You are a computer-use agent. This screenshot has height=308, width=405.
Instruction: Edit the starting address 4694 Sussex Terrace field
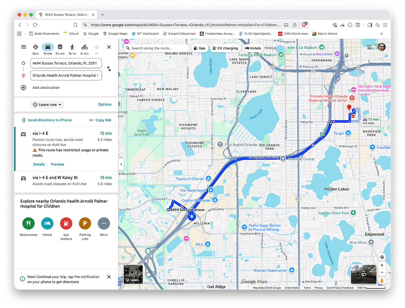(66, 63)
